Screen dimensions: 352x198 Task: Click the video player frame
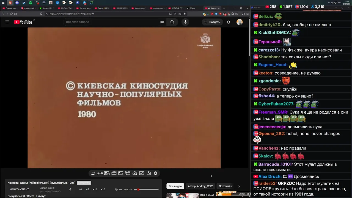(124, 98)
